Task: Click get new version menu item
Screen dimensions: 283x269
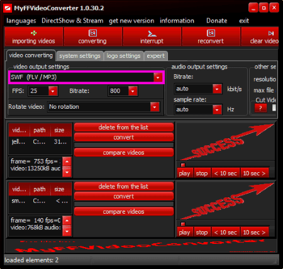Action: [x=131, y=21]
